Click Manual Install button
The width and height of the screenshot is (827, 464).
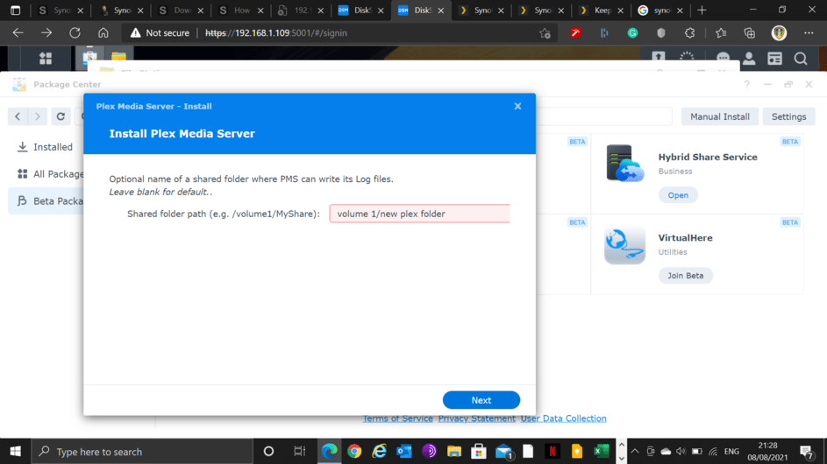[x=720, y=116]
